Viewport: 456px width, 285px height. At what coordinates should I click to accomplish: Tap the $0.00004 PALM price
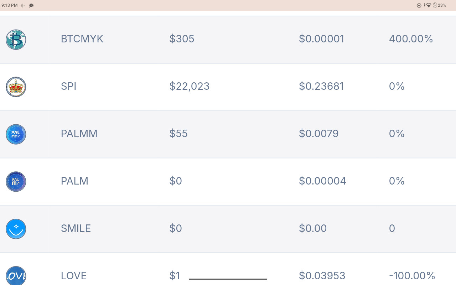(x=322, y=181)
